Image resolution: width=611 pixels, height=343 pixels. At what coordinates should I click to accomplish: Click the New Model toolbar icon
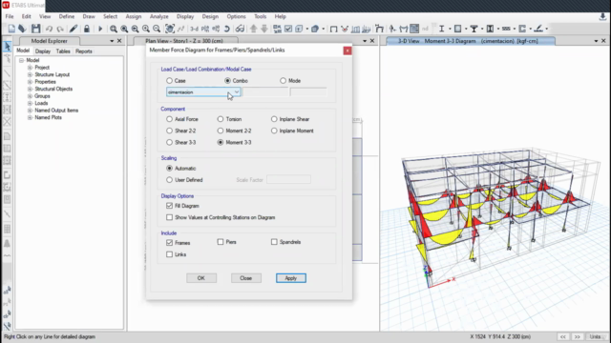[x=11, y=29]
